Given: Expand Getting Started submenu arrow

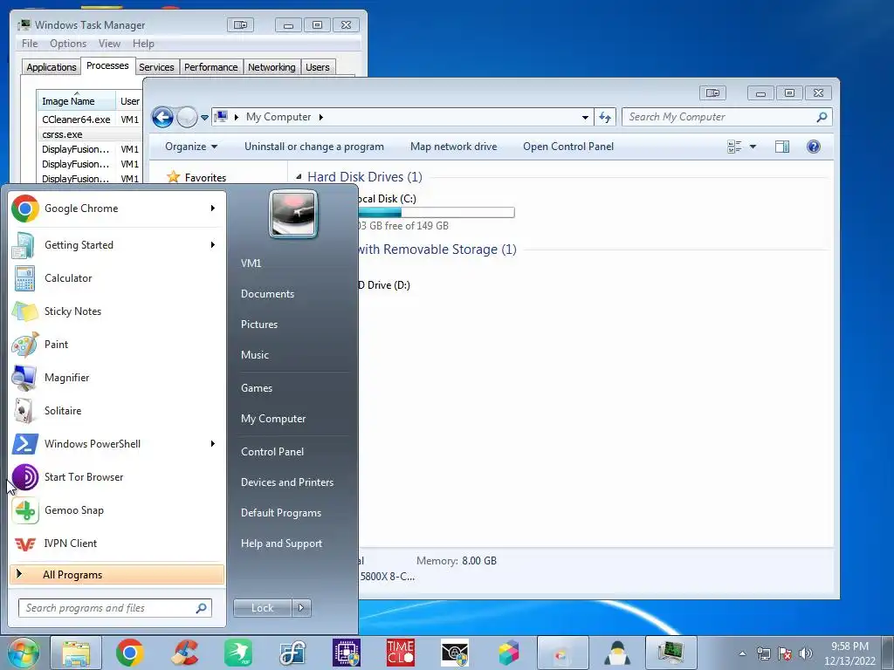Looking at the screenshot, I should [213, 245].
